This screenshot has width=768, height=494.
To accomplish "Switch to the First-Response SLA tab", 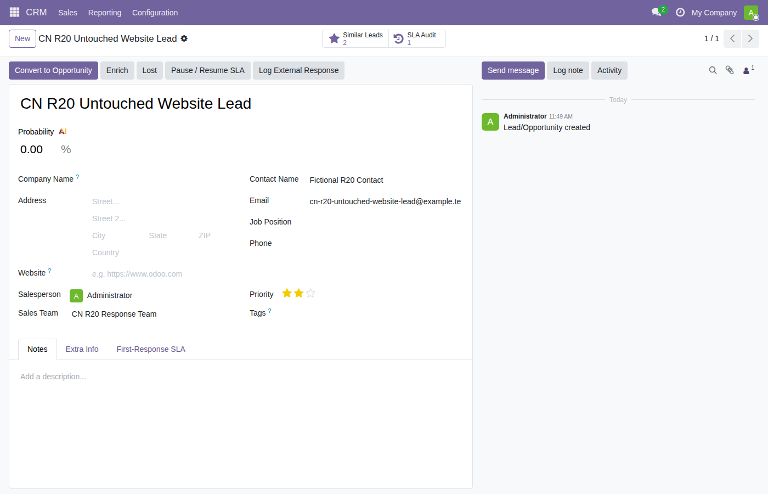I will [x=151, y=349].
